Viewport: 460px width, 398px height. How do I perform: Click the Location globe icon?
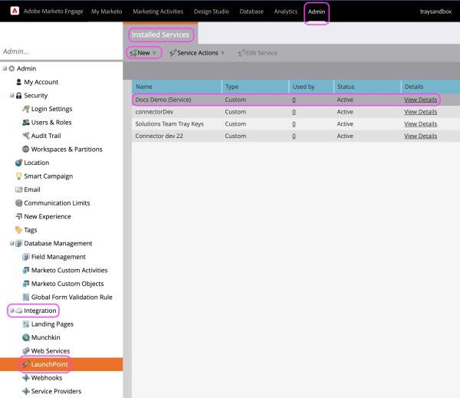pos(18,163)
